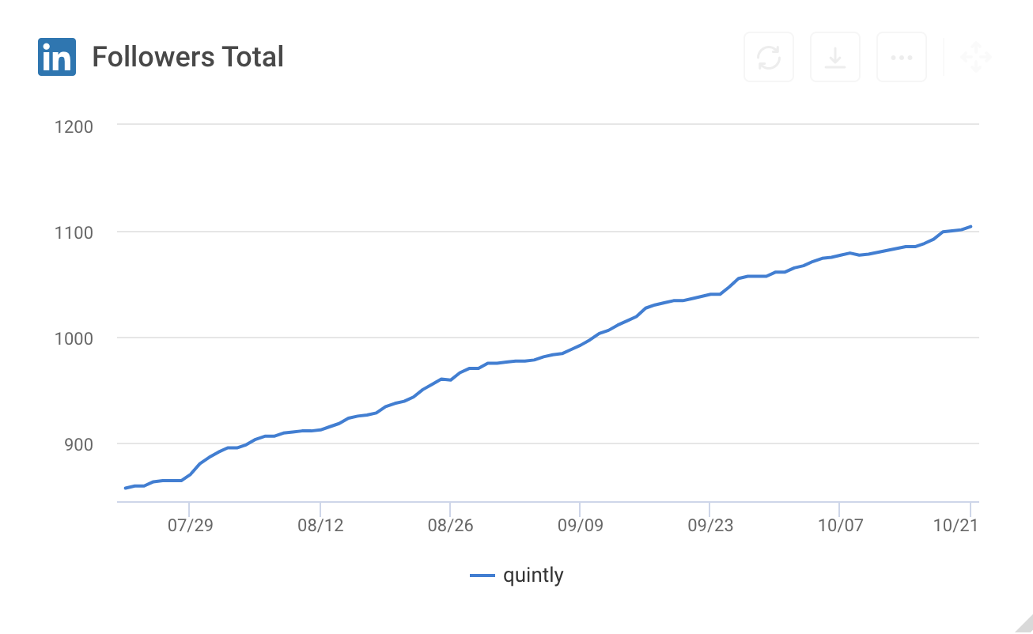Click the ellipsis more-options icon
Viewport: 1033px width, 634px height.
[901, 56]
